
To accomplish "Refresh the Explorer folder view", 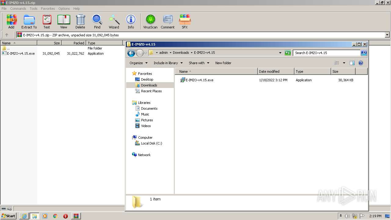I will tap(288, 53).
